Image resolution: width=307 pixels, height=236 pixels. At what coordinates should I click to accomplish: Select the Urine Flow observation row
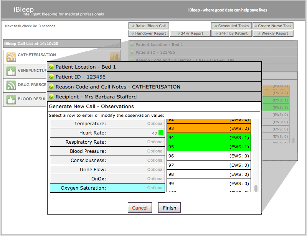click(x=107, y=169)
